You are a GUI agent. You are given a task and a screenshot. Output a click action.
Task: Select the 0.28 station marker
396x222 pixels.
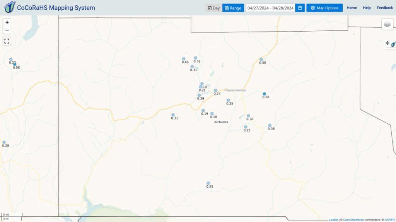tap(4, 143)
